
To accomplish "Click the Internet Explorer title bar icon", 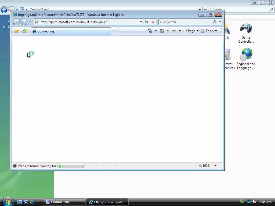I will pos(15,15).
